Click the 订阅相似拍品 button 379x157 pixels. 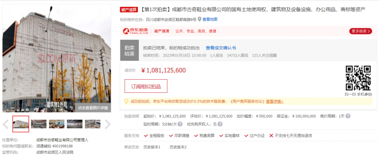point(146,86)
